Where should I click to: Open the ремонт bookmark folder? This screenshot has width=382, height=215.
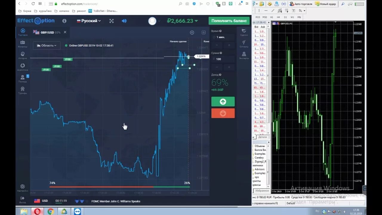(79, 11)
